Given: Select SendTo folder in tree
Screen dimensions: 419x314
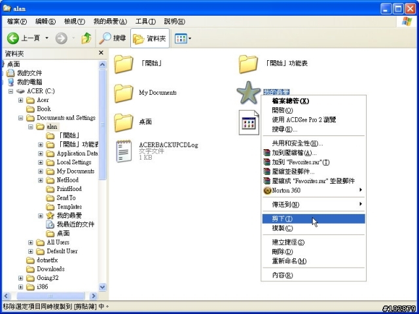Looking at the screenshot, I should (x=61, y=198).
